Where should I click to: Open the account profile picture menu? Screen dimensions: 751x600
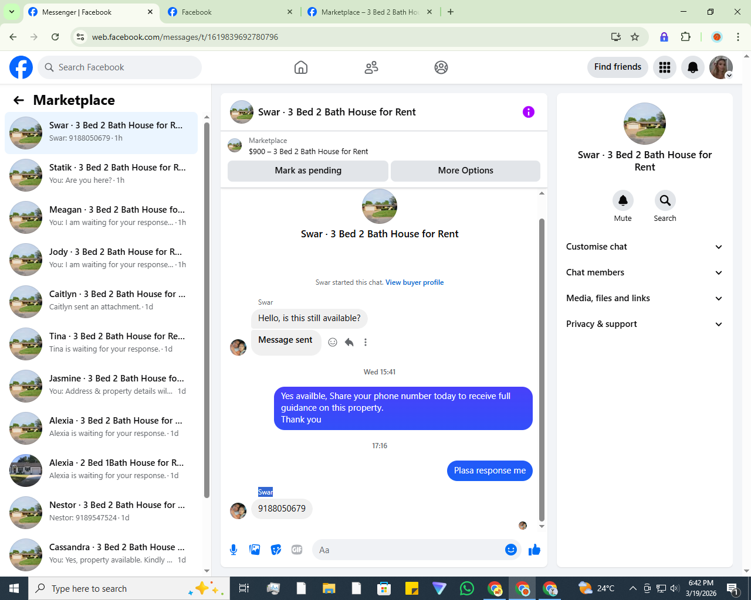click(x=721, y=67)
